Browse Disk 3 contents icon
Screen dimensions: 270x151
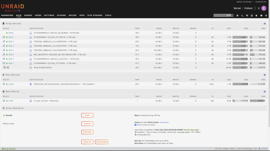pyautogui.click(x=4, y=46)
